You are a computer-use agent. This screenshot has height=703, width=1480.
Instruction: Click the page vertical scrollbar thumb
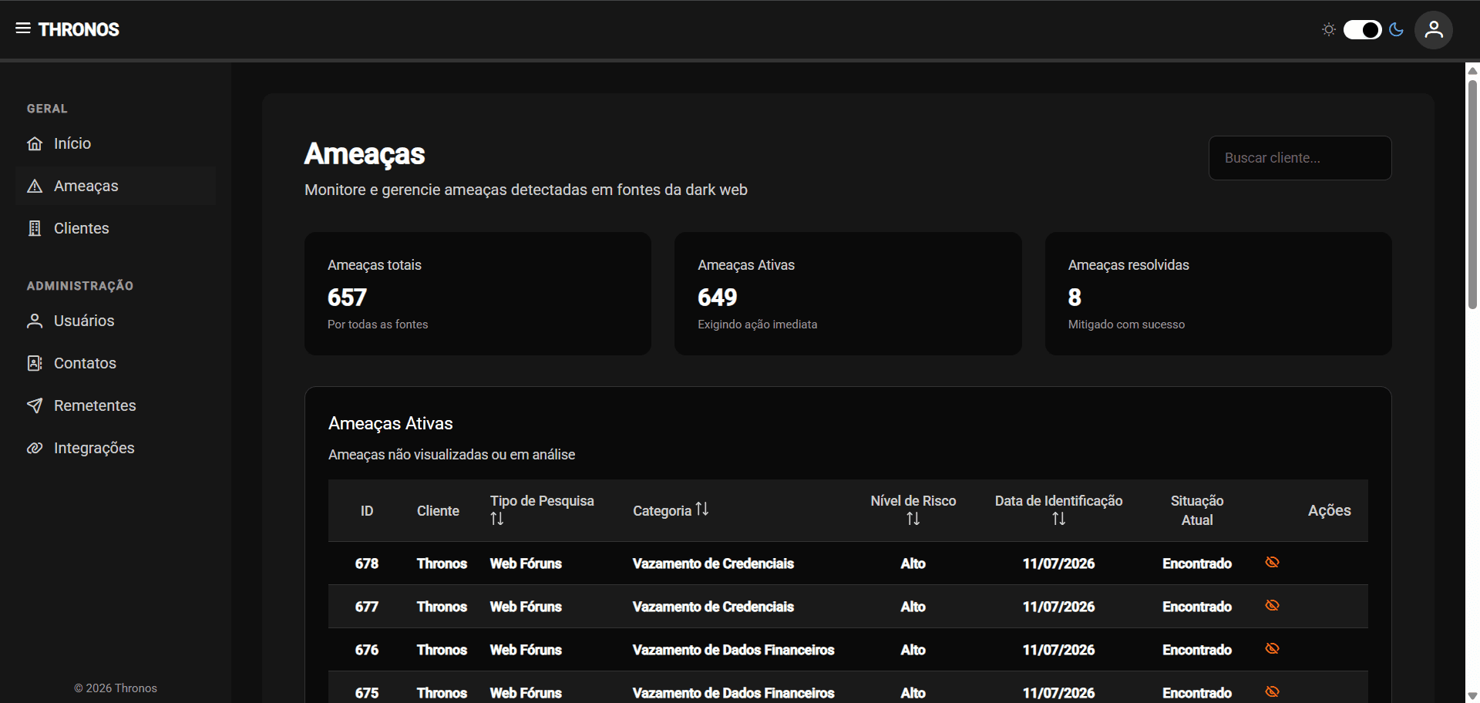[x=1472, y=193]
